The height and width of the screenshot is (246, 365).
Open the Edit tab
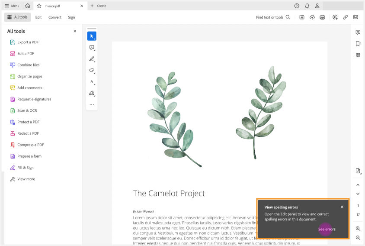(x=38, y=17)
